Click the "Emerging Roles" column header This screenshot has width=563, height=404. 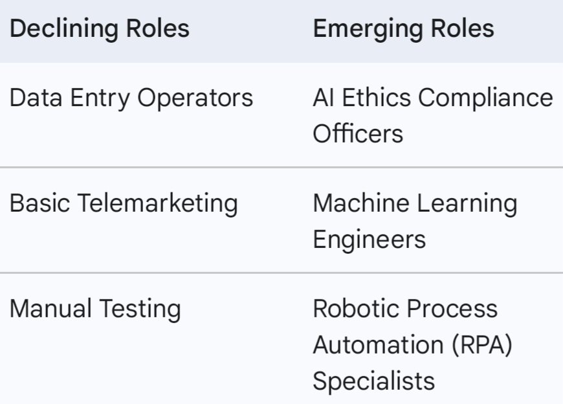403,28
